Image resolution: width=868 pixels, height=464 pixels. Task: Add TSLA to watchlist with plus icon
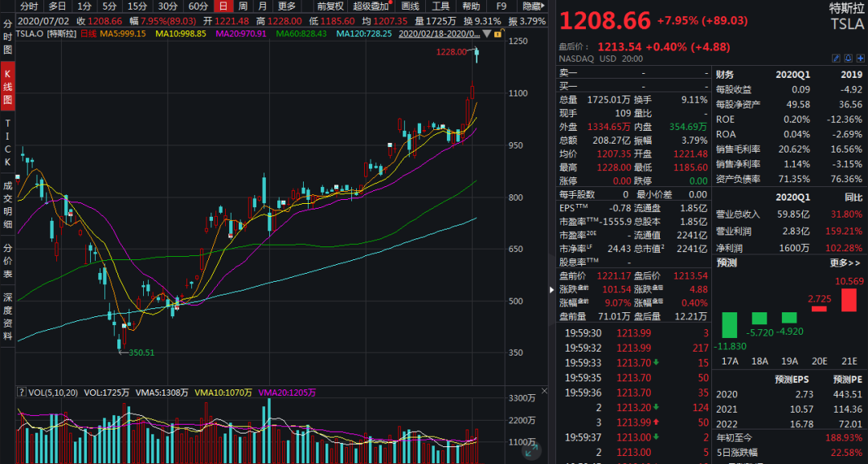tap(860, 58)
